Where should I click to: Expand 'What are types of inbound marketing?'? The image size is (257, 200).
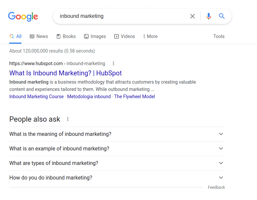[117, 163]
